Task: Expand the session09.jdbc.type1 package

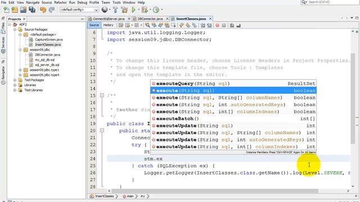Action: pos(20,70)
